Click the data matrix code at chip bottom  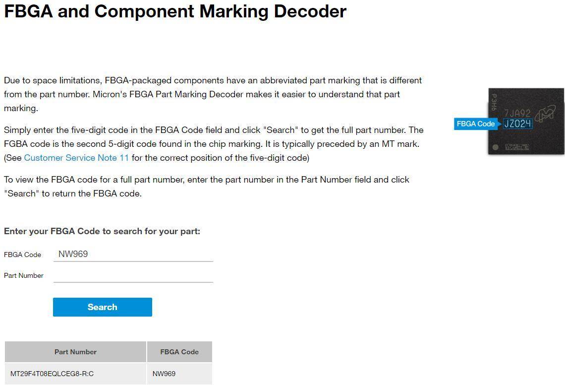517,147
